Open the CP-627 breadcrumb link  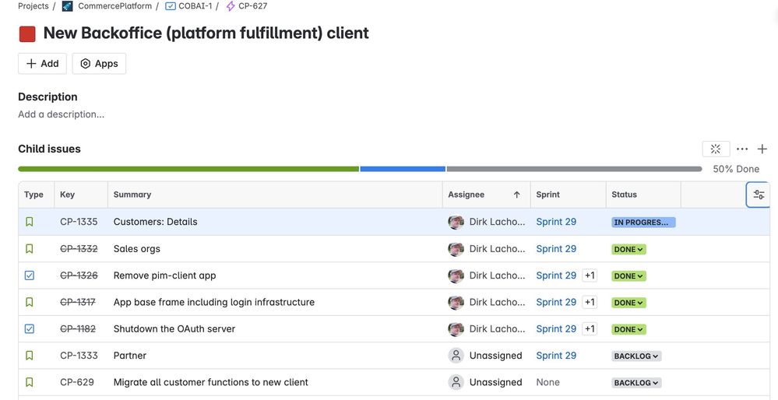(x=252, y=6)
